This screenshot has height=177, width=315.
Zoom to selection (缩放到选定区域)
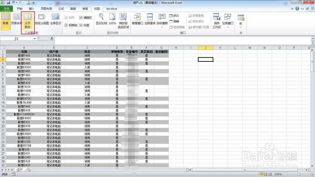(123, 21)
